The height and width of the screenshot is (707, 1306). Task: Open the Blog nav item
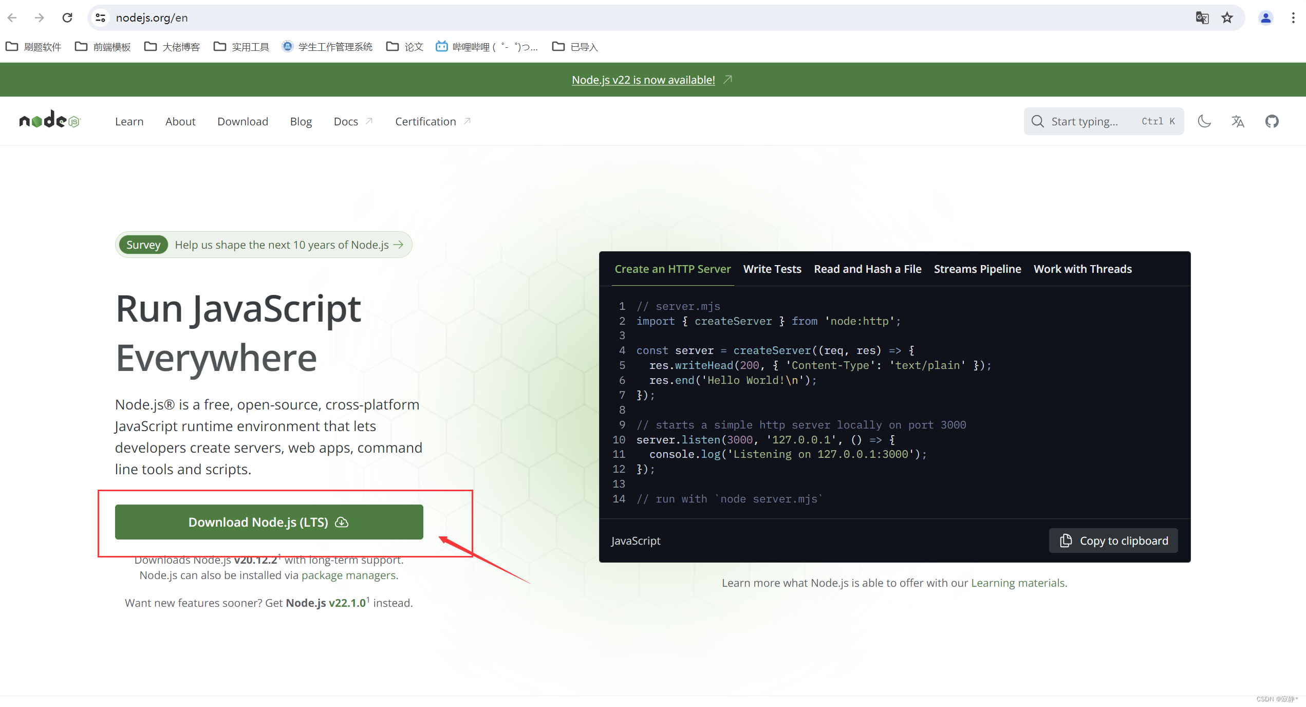coord(301,121)
